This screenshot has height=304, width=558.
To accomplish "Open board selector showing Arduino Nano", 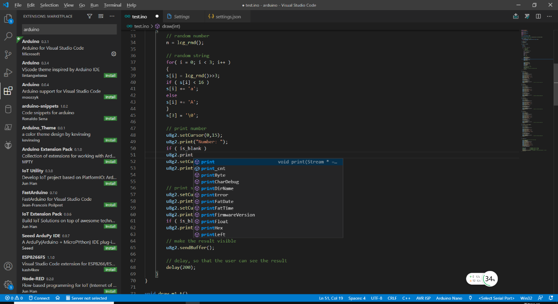I will (x=449, y=298).
